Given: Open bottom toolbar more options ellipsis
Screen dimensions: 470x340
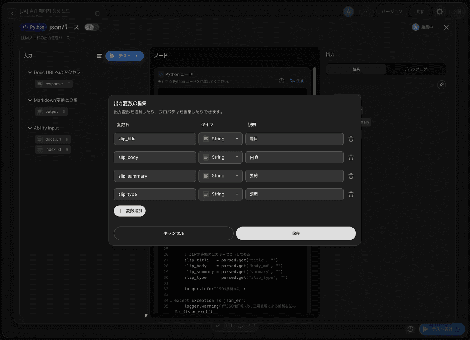Looking at the screenshot, I should coord(252,325).
